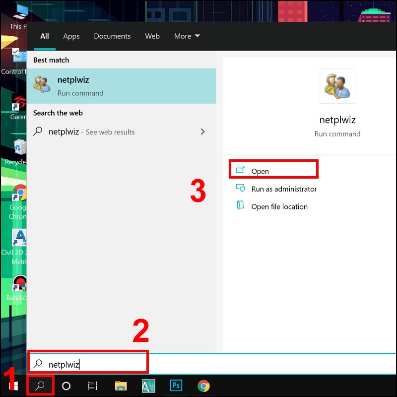Viewport: 397px width, 397px height.
Task: Switch to the Documents search tab
Action: click(x=112, y=36)
